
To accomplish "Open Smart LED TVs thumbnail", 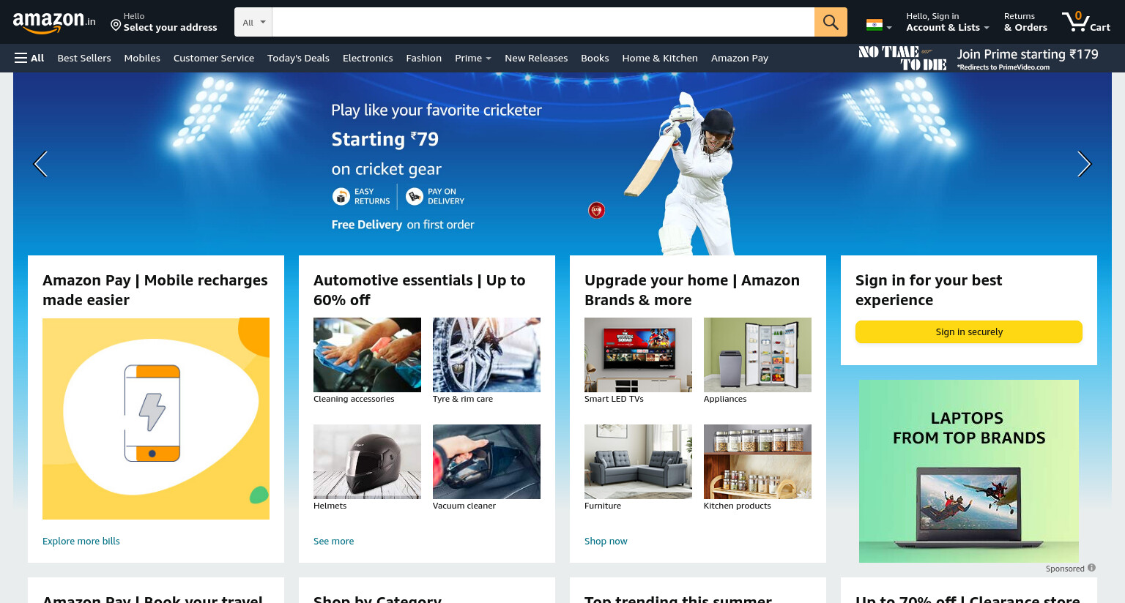I will tap(638, 355).
